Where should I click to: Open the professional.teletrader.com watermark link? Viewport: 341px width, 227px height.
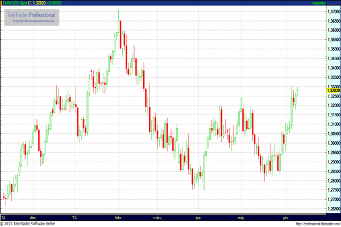(x=35, y=21)
